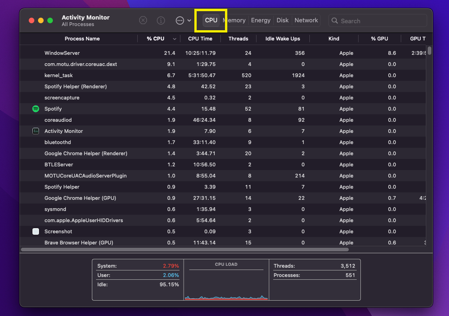Select the Brave Browser Helper (GPU) process
Image resolution: width=449 pixels, height=316 pixels.
pos(223,243)
